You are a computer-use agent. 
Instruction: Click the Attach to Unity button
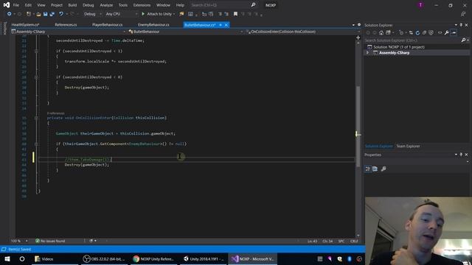[156, 14]
